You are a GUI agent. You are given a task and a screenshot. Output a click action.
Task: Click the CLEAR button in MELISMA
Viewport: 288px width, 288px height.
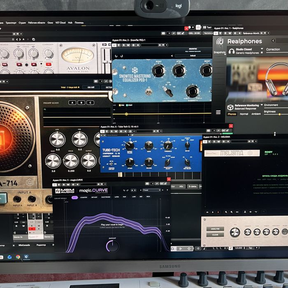tap(215, 235)
